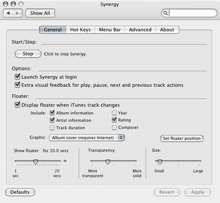
Task: Switch to the Advanced tab
Action: 140,30
